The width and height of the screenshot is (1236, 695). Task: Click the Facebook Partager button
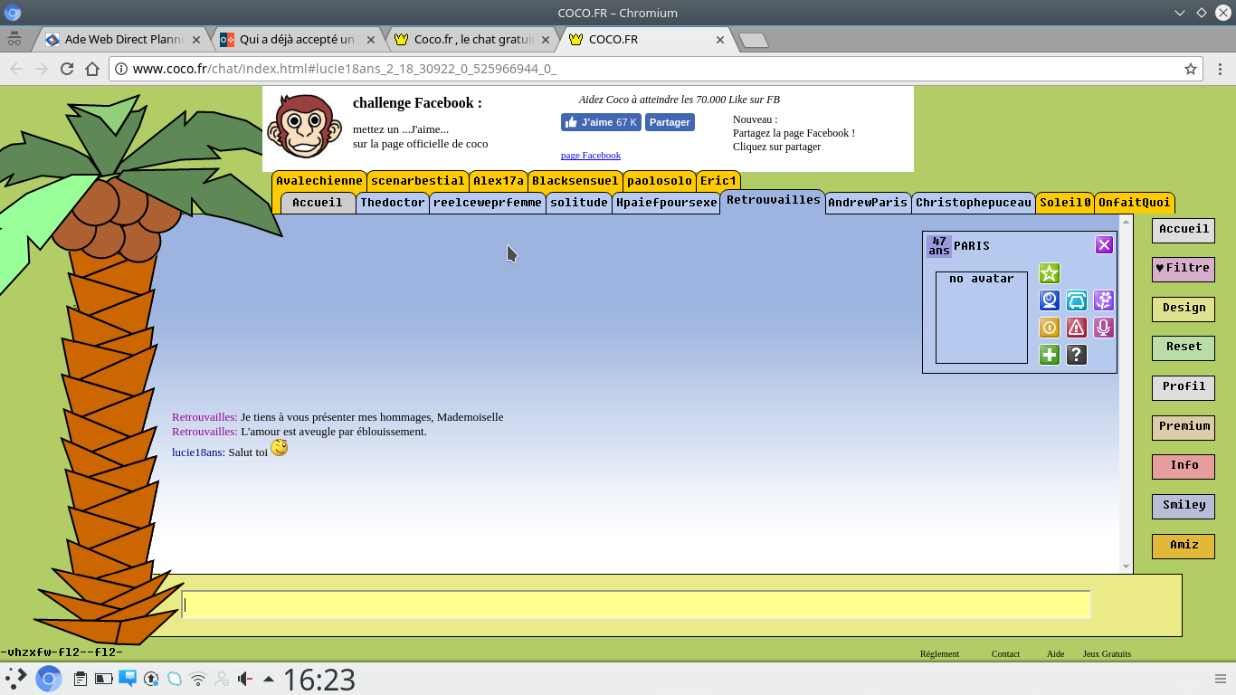pos(670,122)
